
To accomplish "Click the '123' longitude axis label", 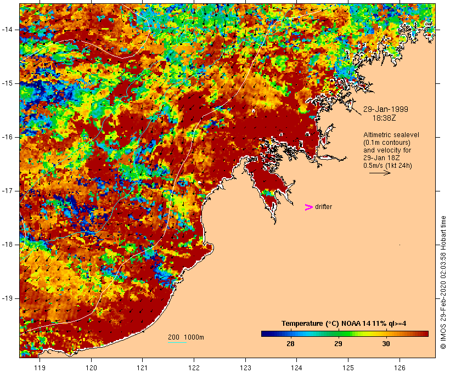I will [x=245, y=368].
